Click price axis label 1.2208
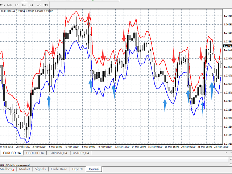The width and height of the screenshot is (232, 174). click(x=228, y=118)
